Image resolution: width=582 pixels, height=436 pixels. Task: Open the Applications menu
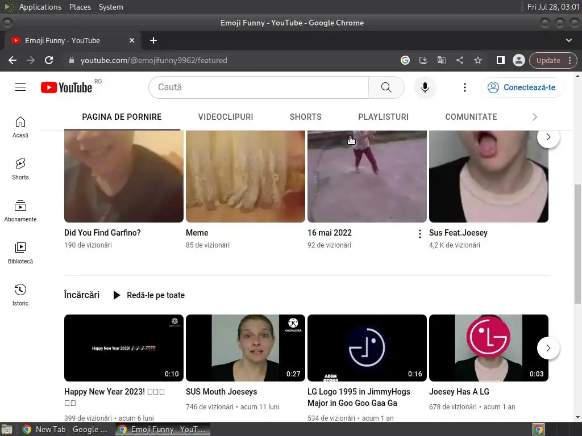click(40, 7)
